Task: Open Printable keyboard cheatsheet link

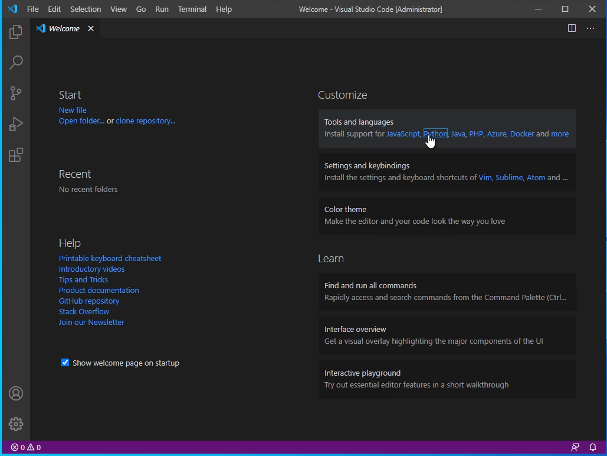Action: 110,258
